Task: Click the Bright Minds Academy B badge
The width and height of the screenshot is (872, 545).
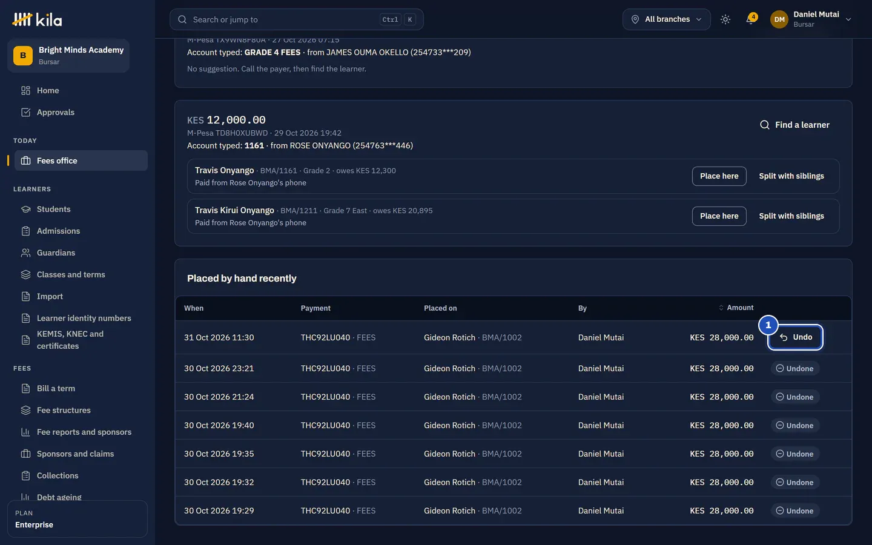Action: tap(23, 55)
